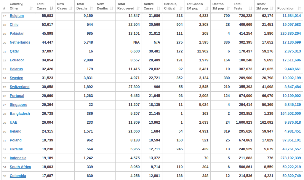Open Colombia population link 50,820,749
304x180 pixels.
tap(292, 176)
